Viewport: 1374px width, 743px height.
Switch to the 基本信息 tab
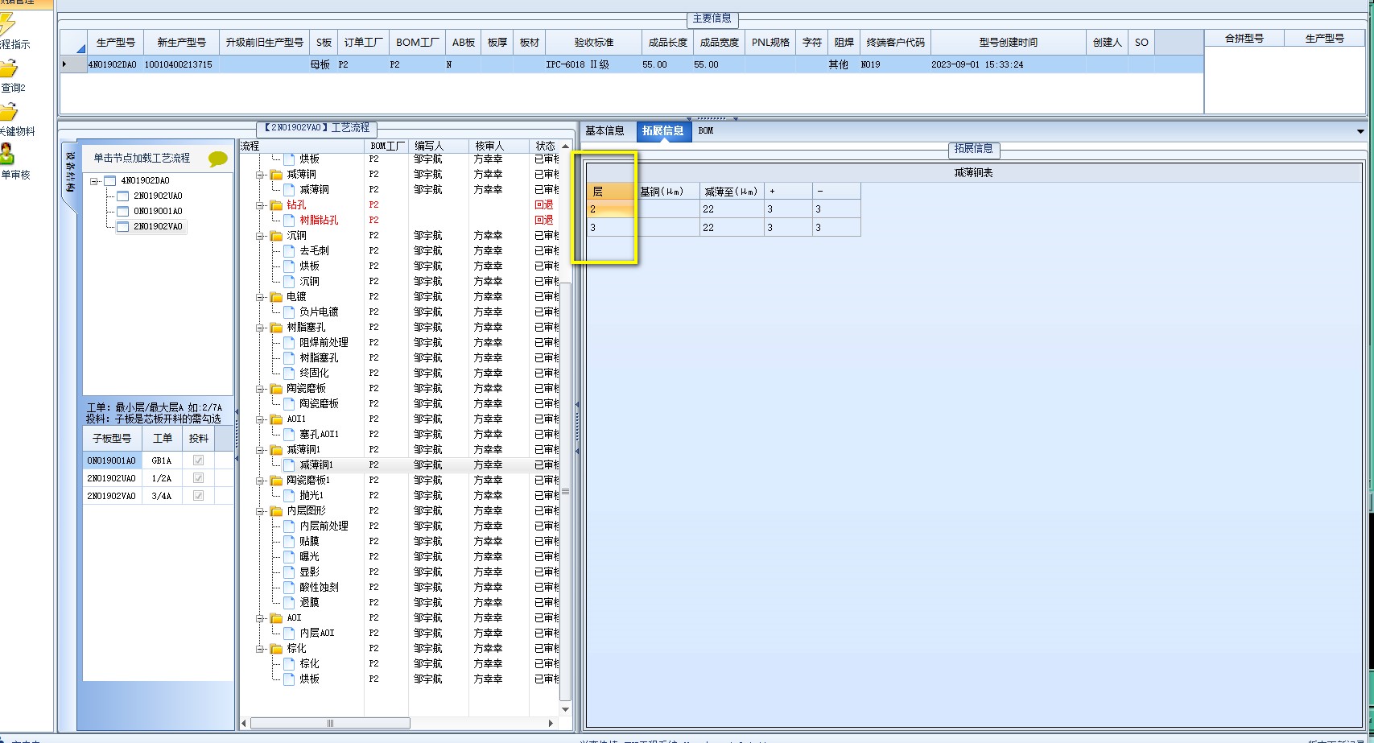[604, 130]
